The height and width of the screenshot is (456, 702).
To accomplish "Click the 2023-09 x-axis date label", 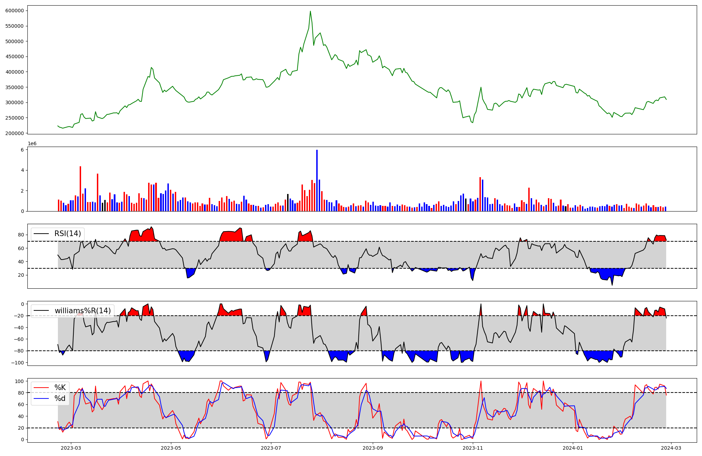I will (x=372, y=448).
